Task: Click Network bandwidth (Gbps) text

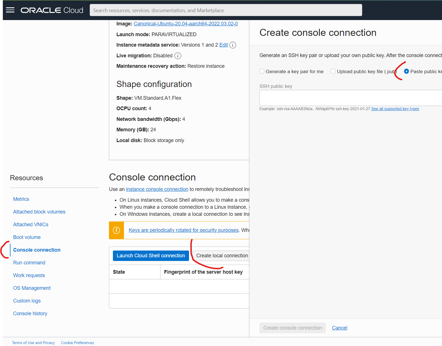Action: (151, 119)
